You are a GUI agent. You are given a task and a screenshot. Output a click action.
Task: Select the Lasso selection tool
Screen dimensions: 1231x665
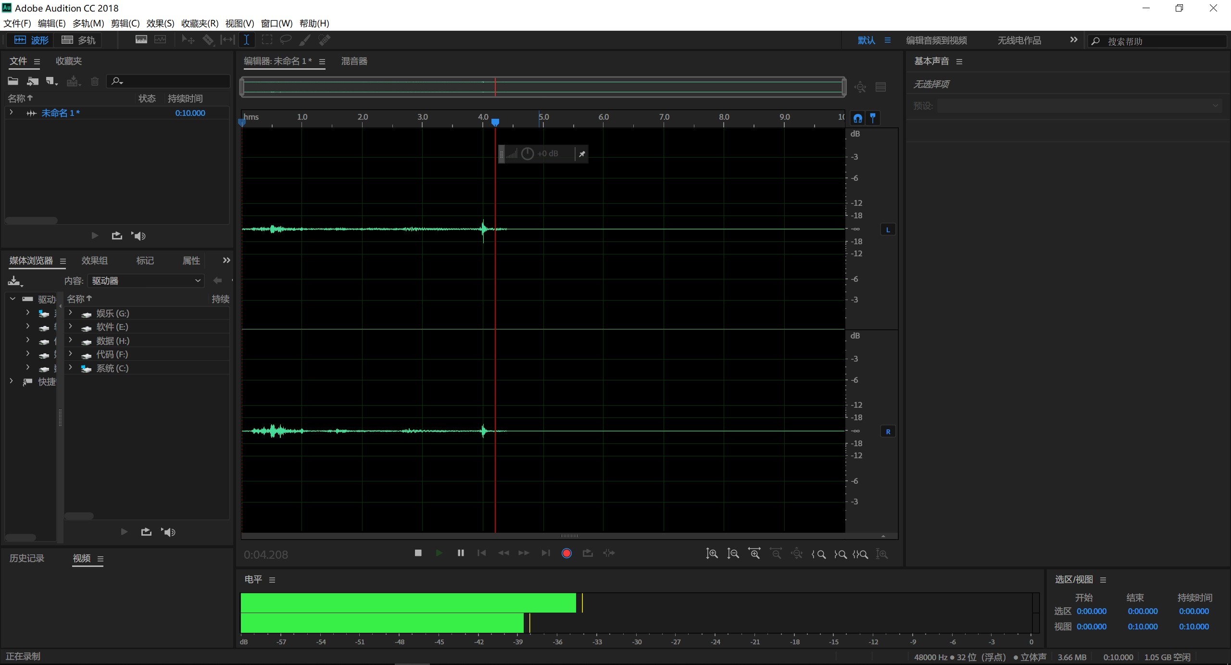tap(286, 40)
